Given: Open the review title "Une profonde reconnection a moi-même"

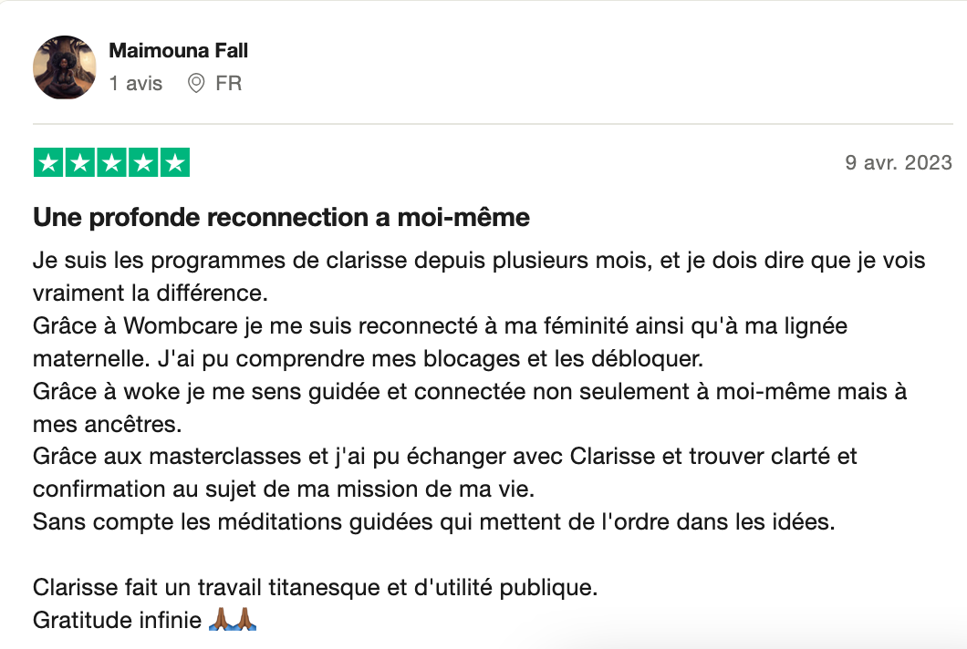Looking at the screenshot, I should click(281, 219).
